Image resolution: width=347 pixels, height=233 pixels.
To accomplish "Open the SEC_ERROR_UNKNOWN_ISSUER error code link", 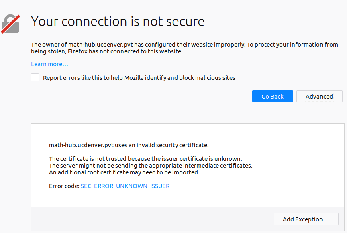I will [125, 186].
